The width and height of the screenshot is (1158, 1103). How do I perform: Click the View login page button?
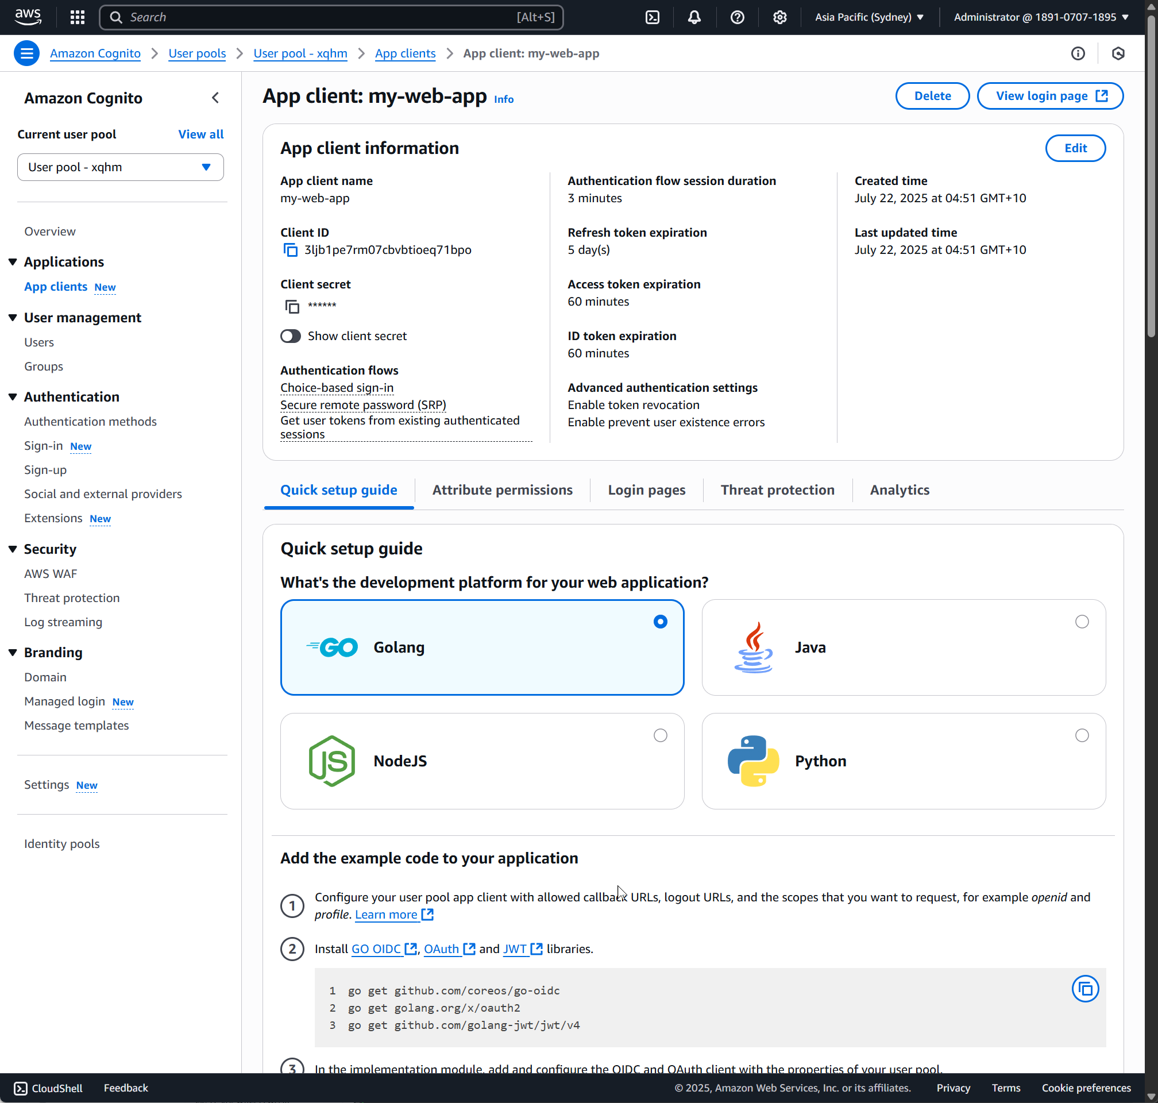(1050, 96)
